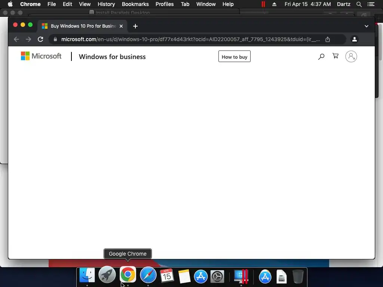Open site search magnifier icon
Screen dimensions: 383x287
pyautogui.click(x=321, y=57)
